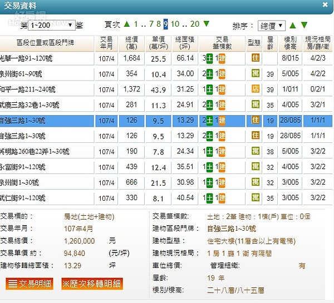Click floor value 8/015 cell
The height and width of the screenshot is (303, 334).
pyautogui.click(x=291, y=58)
